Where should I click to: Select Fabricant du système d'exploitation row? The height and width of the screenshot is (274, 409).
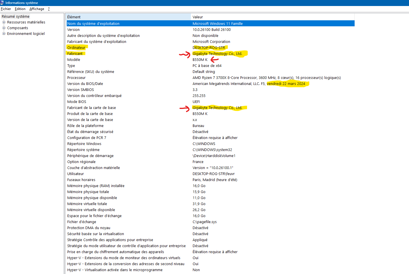(x=97, y=42)
